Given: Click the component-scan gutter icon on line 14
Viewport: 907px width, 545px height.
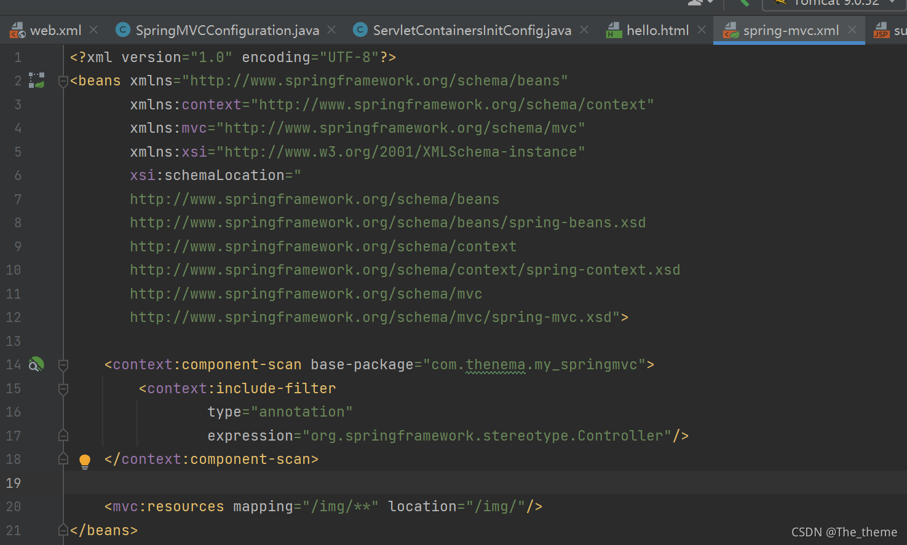Looking at the screenshot, I should [36, 364].
